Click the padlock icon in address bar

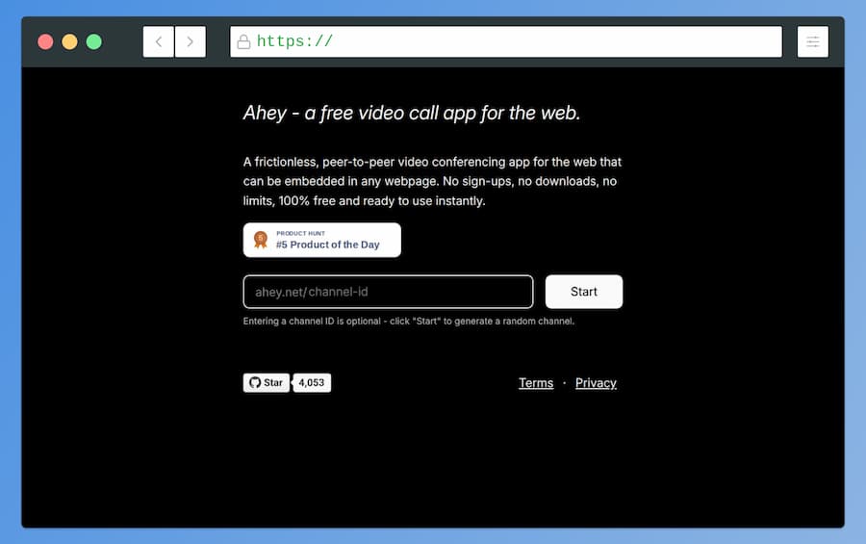click(243, 42)
